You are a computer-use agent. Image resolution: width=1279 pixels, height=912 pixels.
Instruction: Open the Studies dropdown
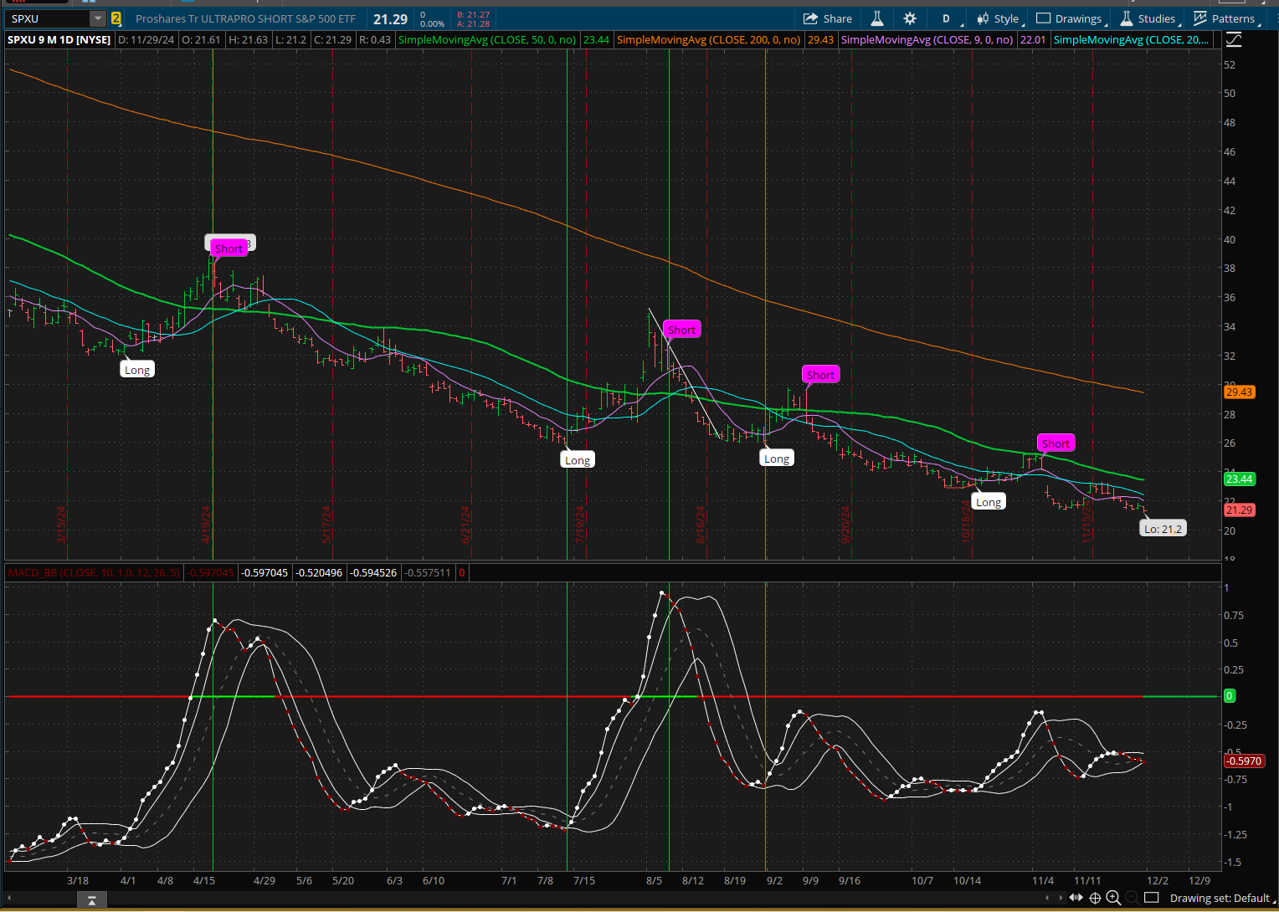(x=1150, y=18)
